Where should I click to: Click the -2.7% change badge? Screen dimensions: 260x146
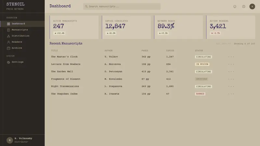215,33
